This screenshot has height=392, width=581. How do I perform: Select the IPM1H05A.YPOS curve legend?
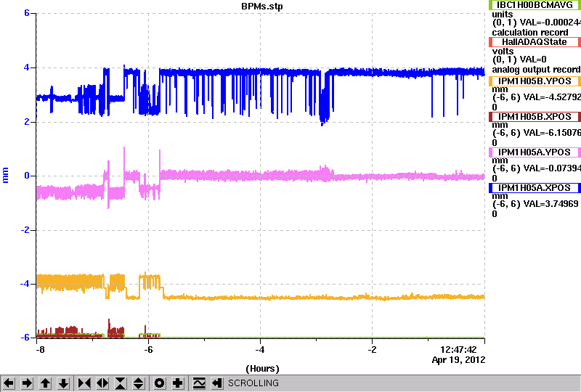[535, 152]
